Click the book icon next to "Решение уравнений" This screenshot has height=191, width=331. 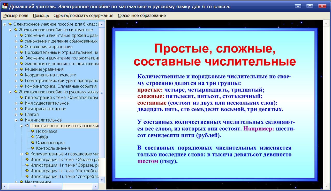point(21,69)
